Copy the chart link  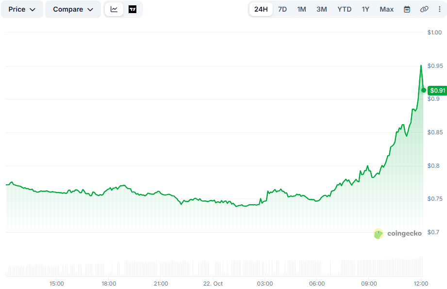point(424,9)
